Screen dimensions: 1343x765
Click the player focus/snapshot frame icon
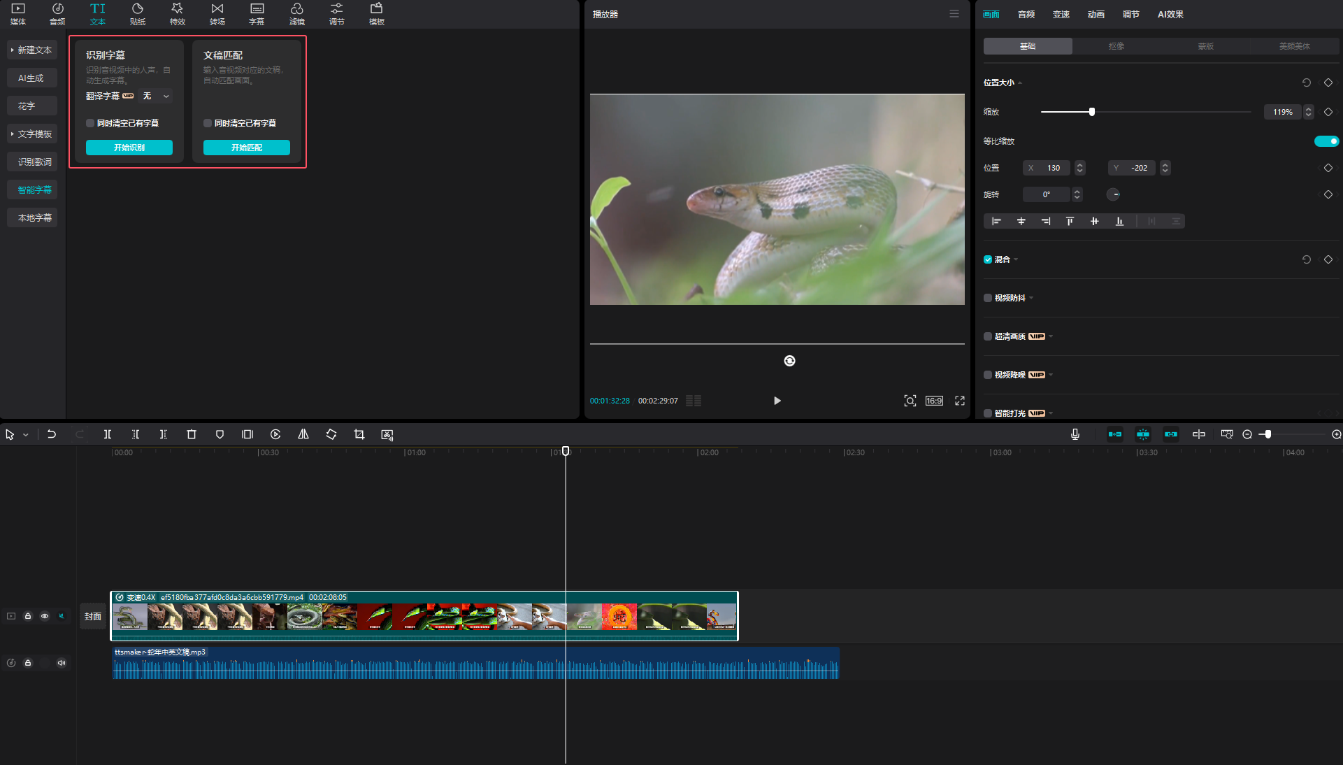tap(910, 401)
